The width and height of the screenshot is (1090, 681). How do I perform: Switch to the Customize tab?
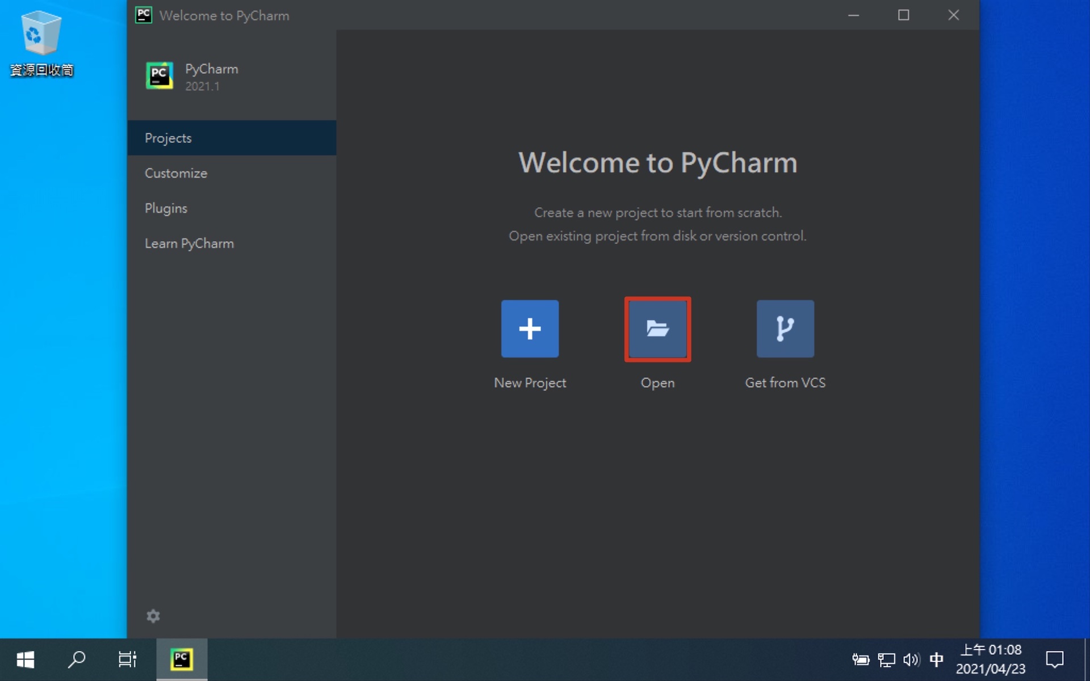(x=232, y=173)
